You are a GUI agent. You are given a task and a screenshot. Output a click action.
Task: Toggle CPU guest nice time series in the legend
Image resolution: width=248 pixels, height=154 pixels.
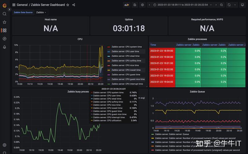click(x=128, y=79)
